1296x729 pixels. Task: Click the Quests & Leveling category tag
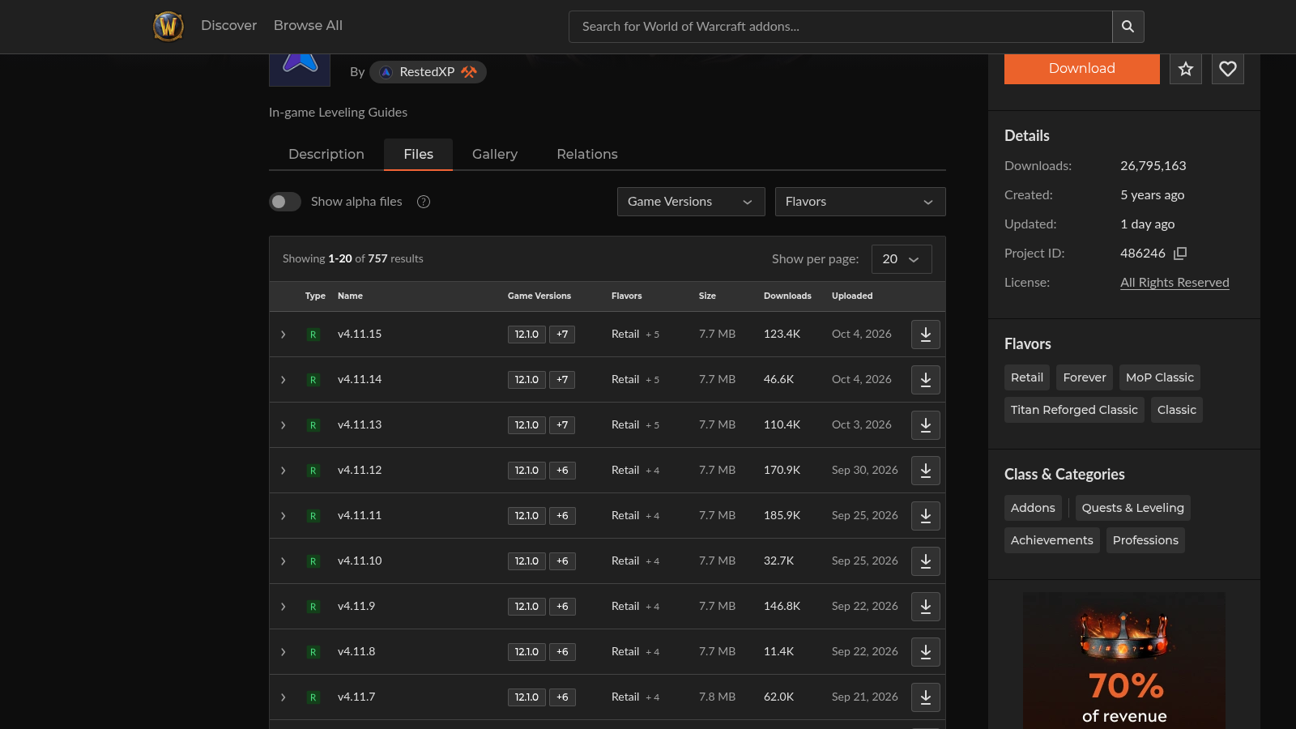click(x=1133, y=508)
